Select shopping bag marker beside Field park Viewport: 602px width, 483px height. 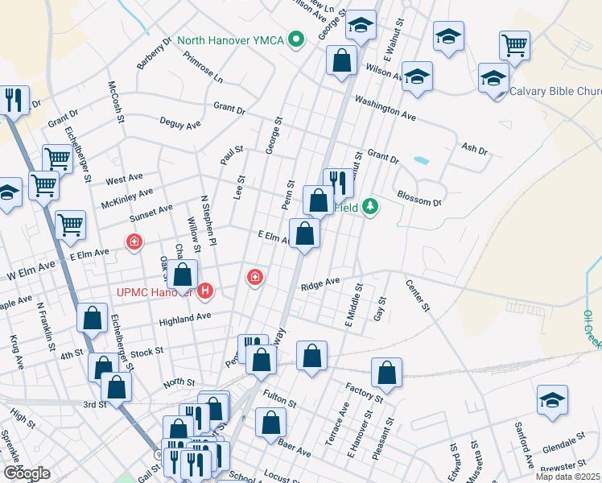(318, 200)
